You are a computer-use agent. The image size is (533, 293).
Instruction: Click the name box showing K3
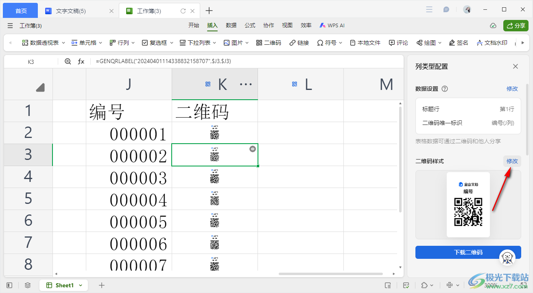31,61
